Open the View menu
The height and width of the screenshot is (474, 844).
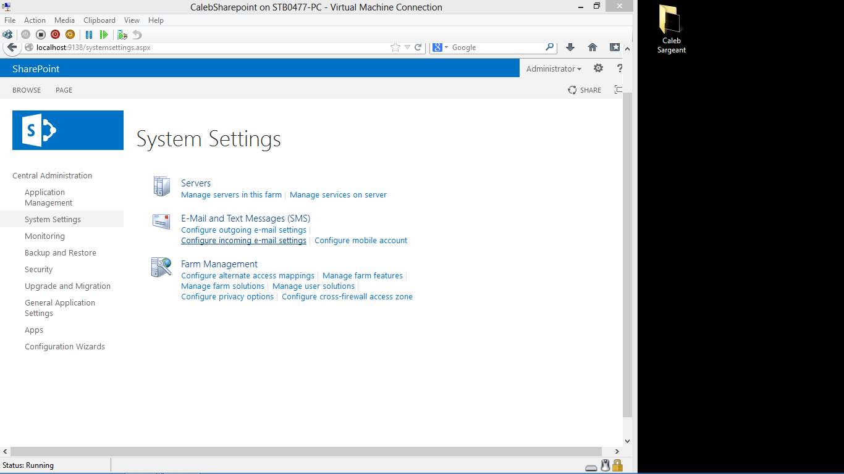132,20
